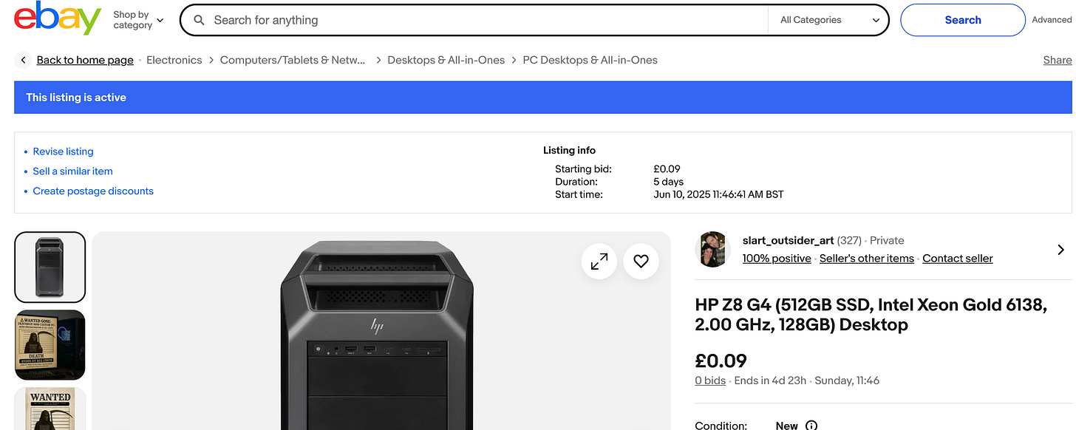Click the '0 bids' link

click(710, 381)
